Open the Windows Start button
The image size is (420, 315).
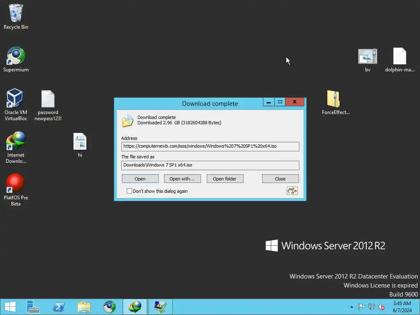click(x=10, y=307)
